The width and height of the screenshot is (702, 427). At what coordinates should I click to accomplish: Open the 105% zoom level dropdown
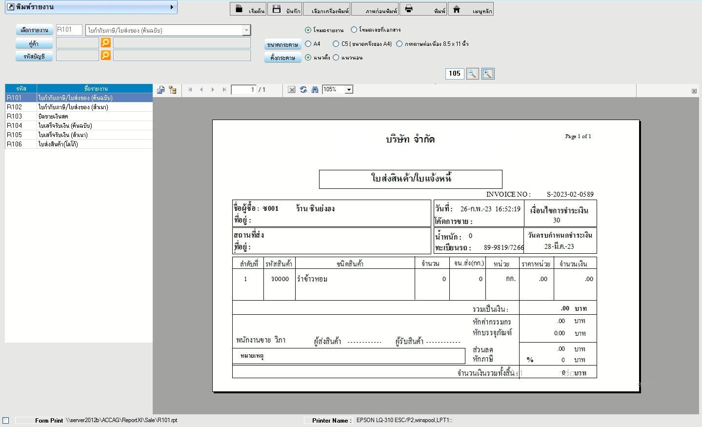349,90
